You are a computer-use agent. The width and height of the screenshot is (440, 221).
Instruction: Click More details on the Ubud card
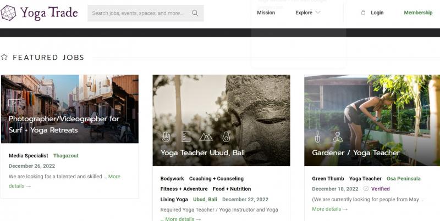[x=183, y=219]
